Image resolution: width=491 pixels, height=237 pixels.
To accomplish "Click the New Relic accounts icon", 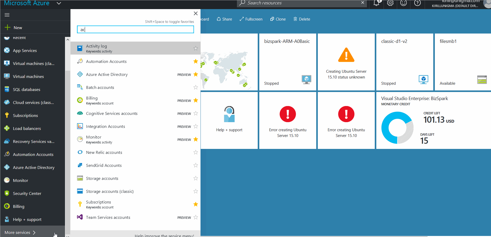I will tap(80, 152).
